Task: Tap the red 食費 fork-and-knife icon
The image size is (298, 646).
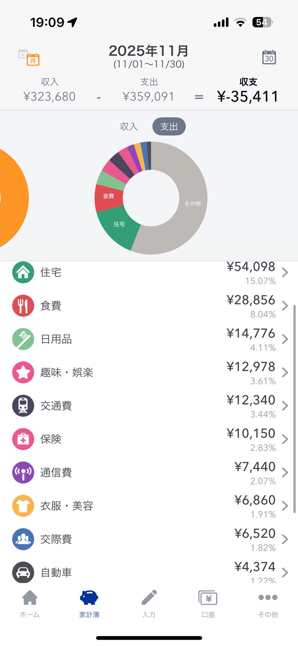Action: tap(23, 306)
